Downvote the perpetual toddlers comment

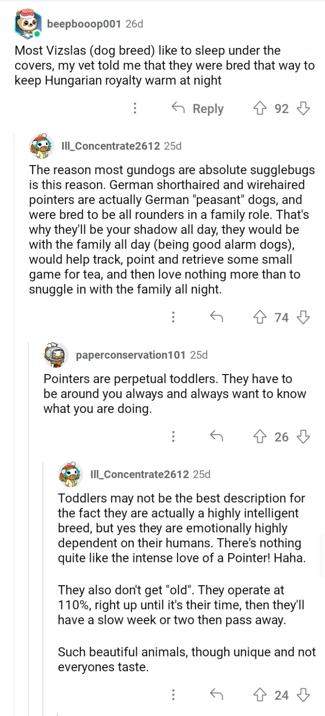pyautogui.click(x=303, y=437)
